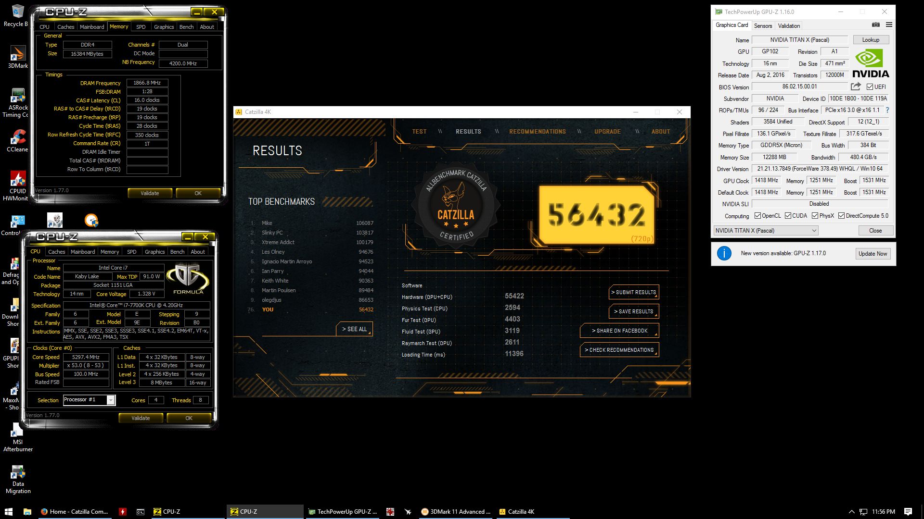Switch to 3DMark 11 Advanced taskbar window
The image size is (924, 519).
[x=456, y=511]
